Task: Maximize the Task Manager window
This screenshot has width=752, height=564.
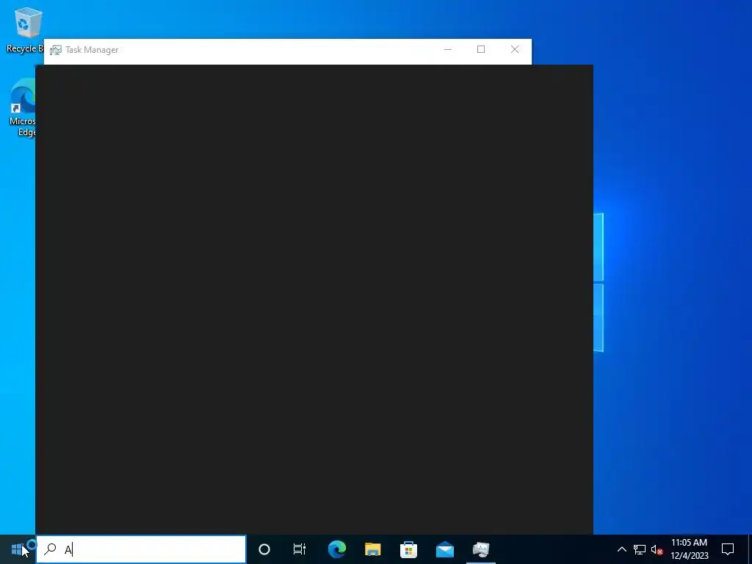Action: click(x=481, y=49)
